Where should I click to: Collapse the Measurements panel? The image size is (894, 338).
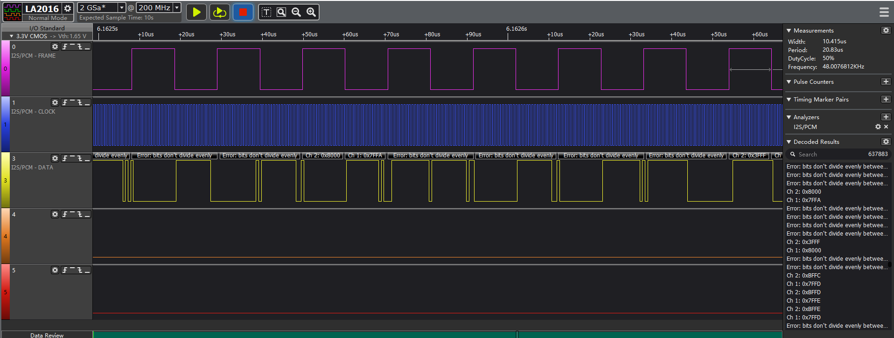pyautogui.click(x=789, y=30)
